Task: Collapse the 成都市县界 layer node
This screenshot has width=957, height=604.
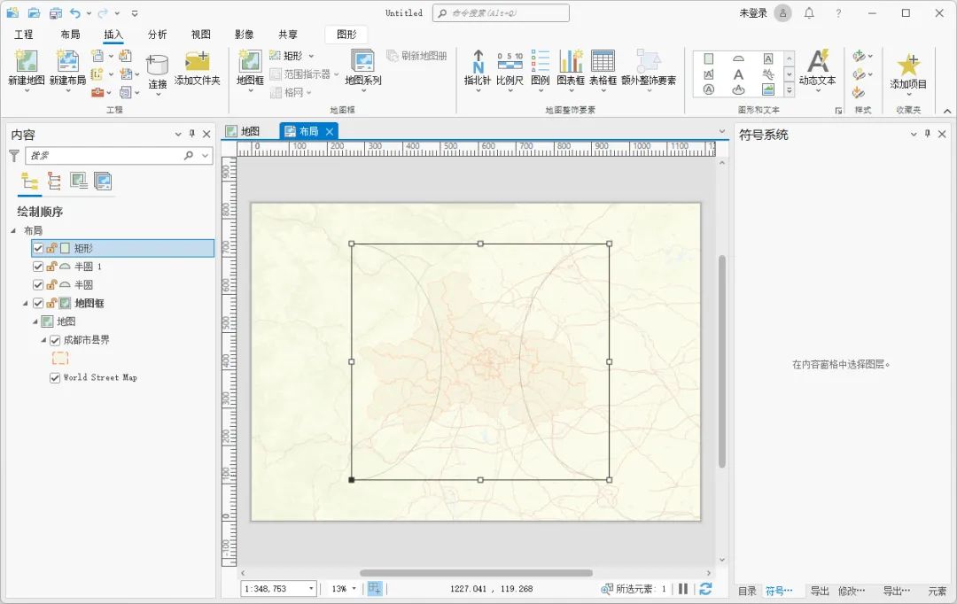Action: pyautogui.click(x=43, y=340)
